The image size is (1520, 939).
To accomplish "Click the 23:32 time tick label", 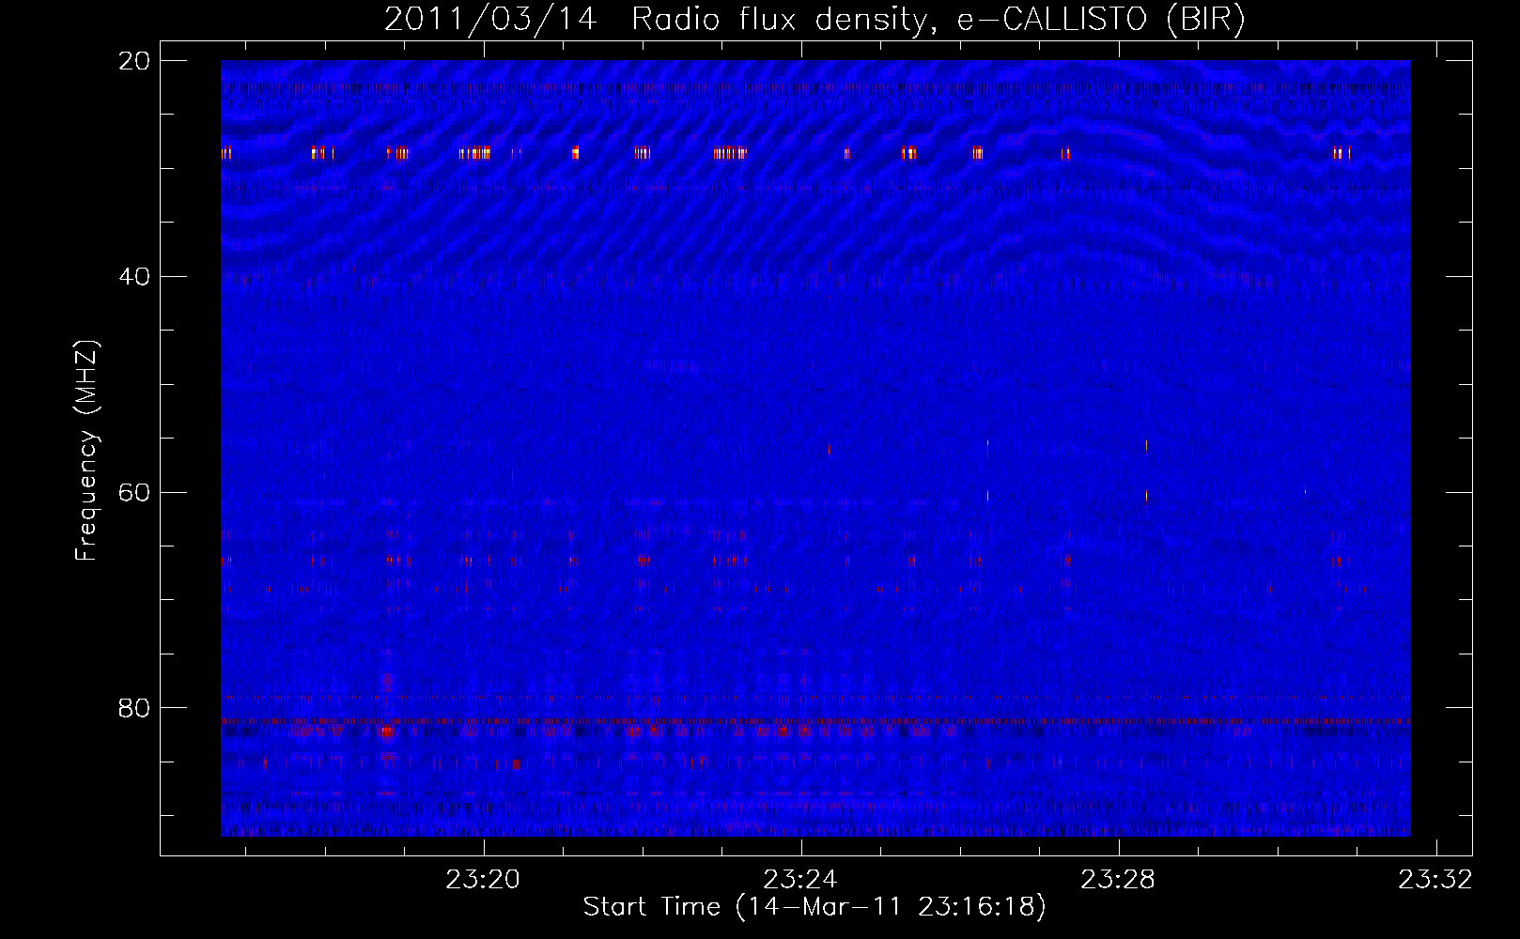I will click(x=1435, y=880).
